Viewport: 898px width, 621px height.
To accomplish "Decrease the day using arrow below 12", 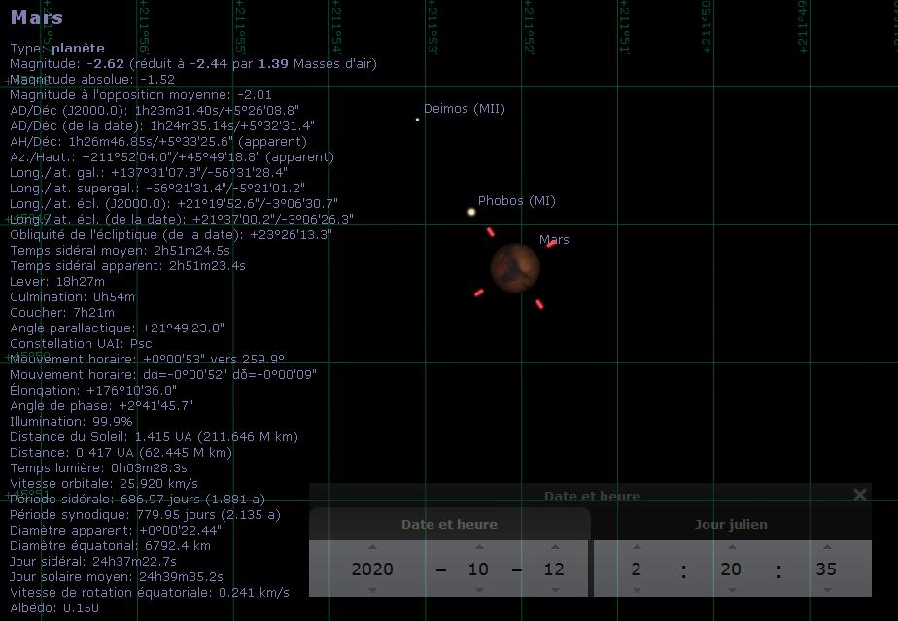I will click(x=554, y=590).
